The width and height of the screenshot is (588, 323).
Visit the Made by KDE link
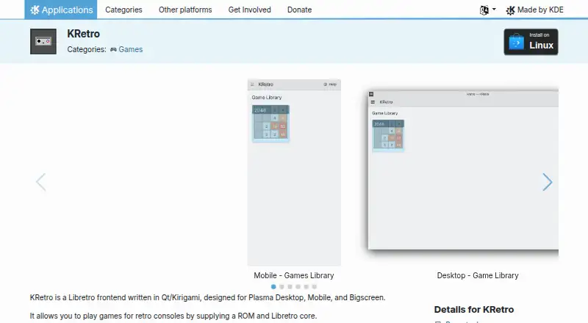pos(534,10)
